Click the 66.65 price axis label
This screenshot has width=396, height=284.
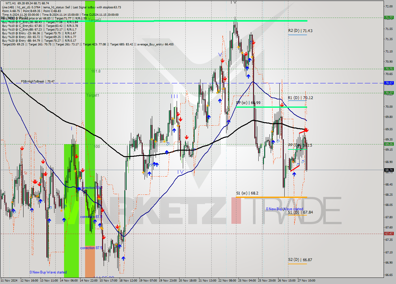(389, 275)
